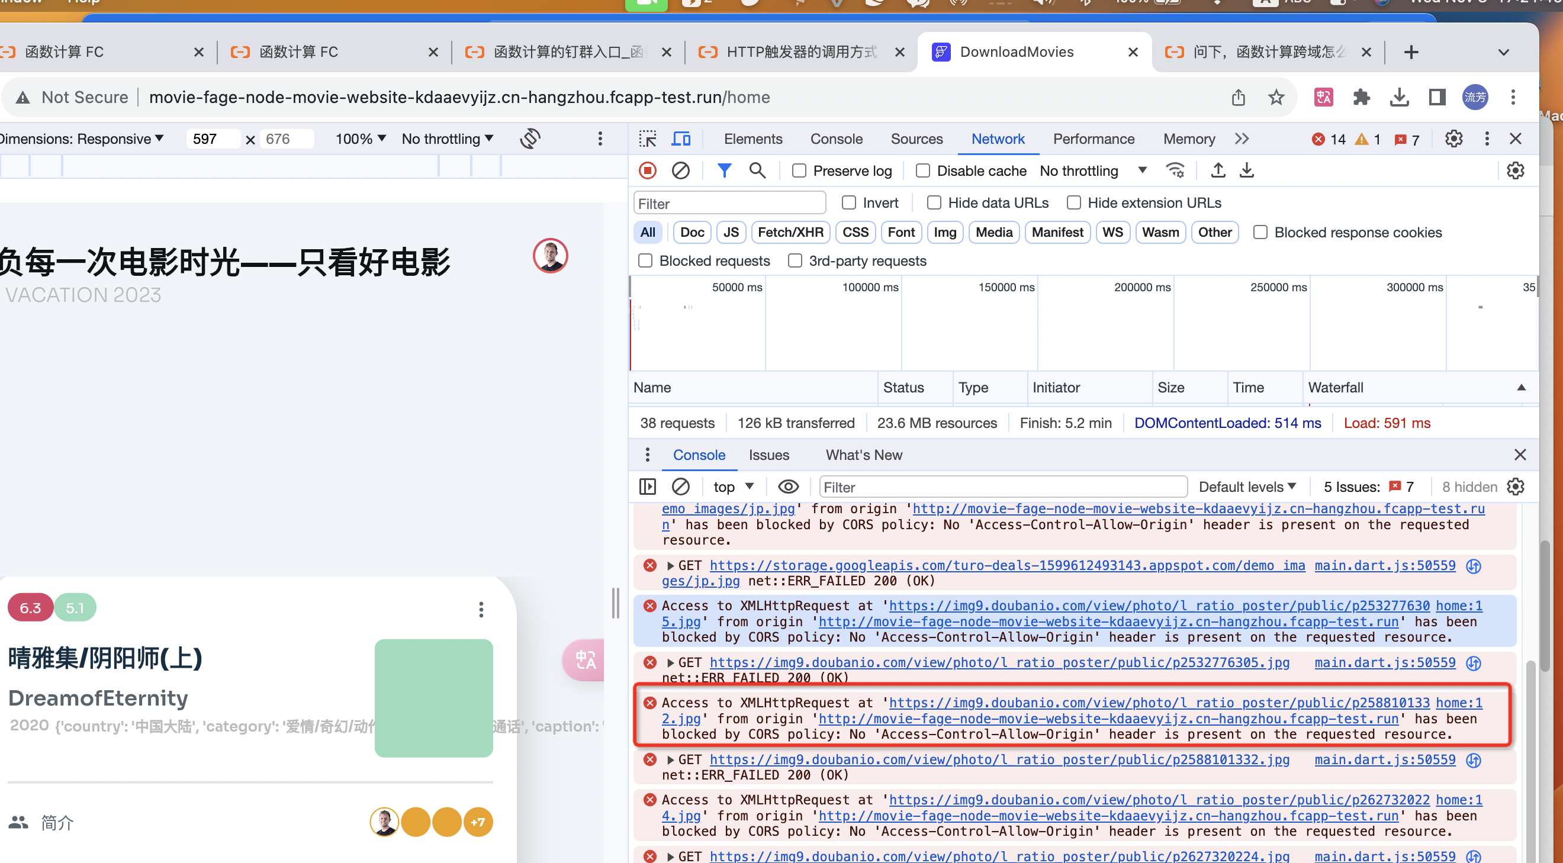Open console top context dropdown
Screen dimensions: 1563x863
click(x=733, y=487)
